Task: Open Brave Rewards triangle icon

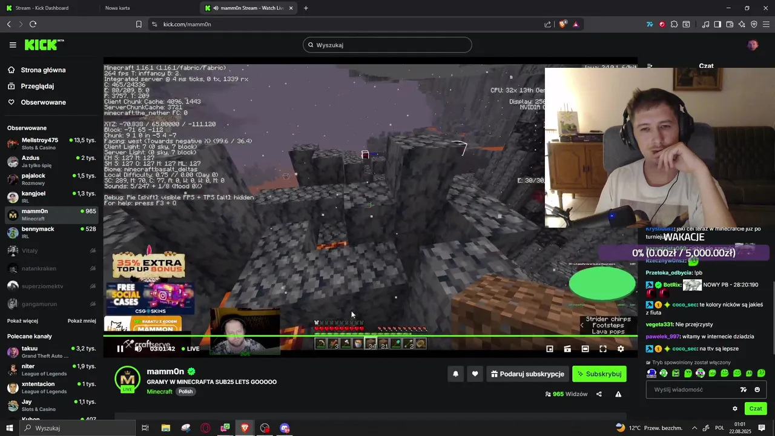Action: click(x=575, y=24)
